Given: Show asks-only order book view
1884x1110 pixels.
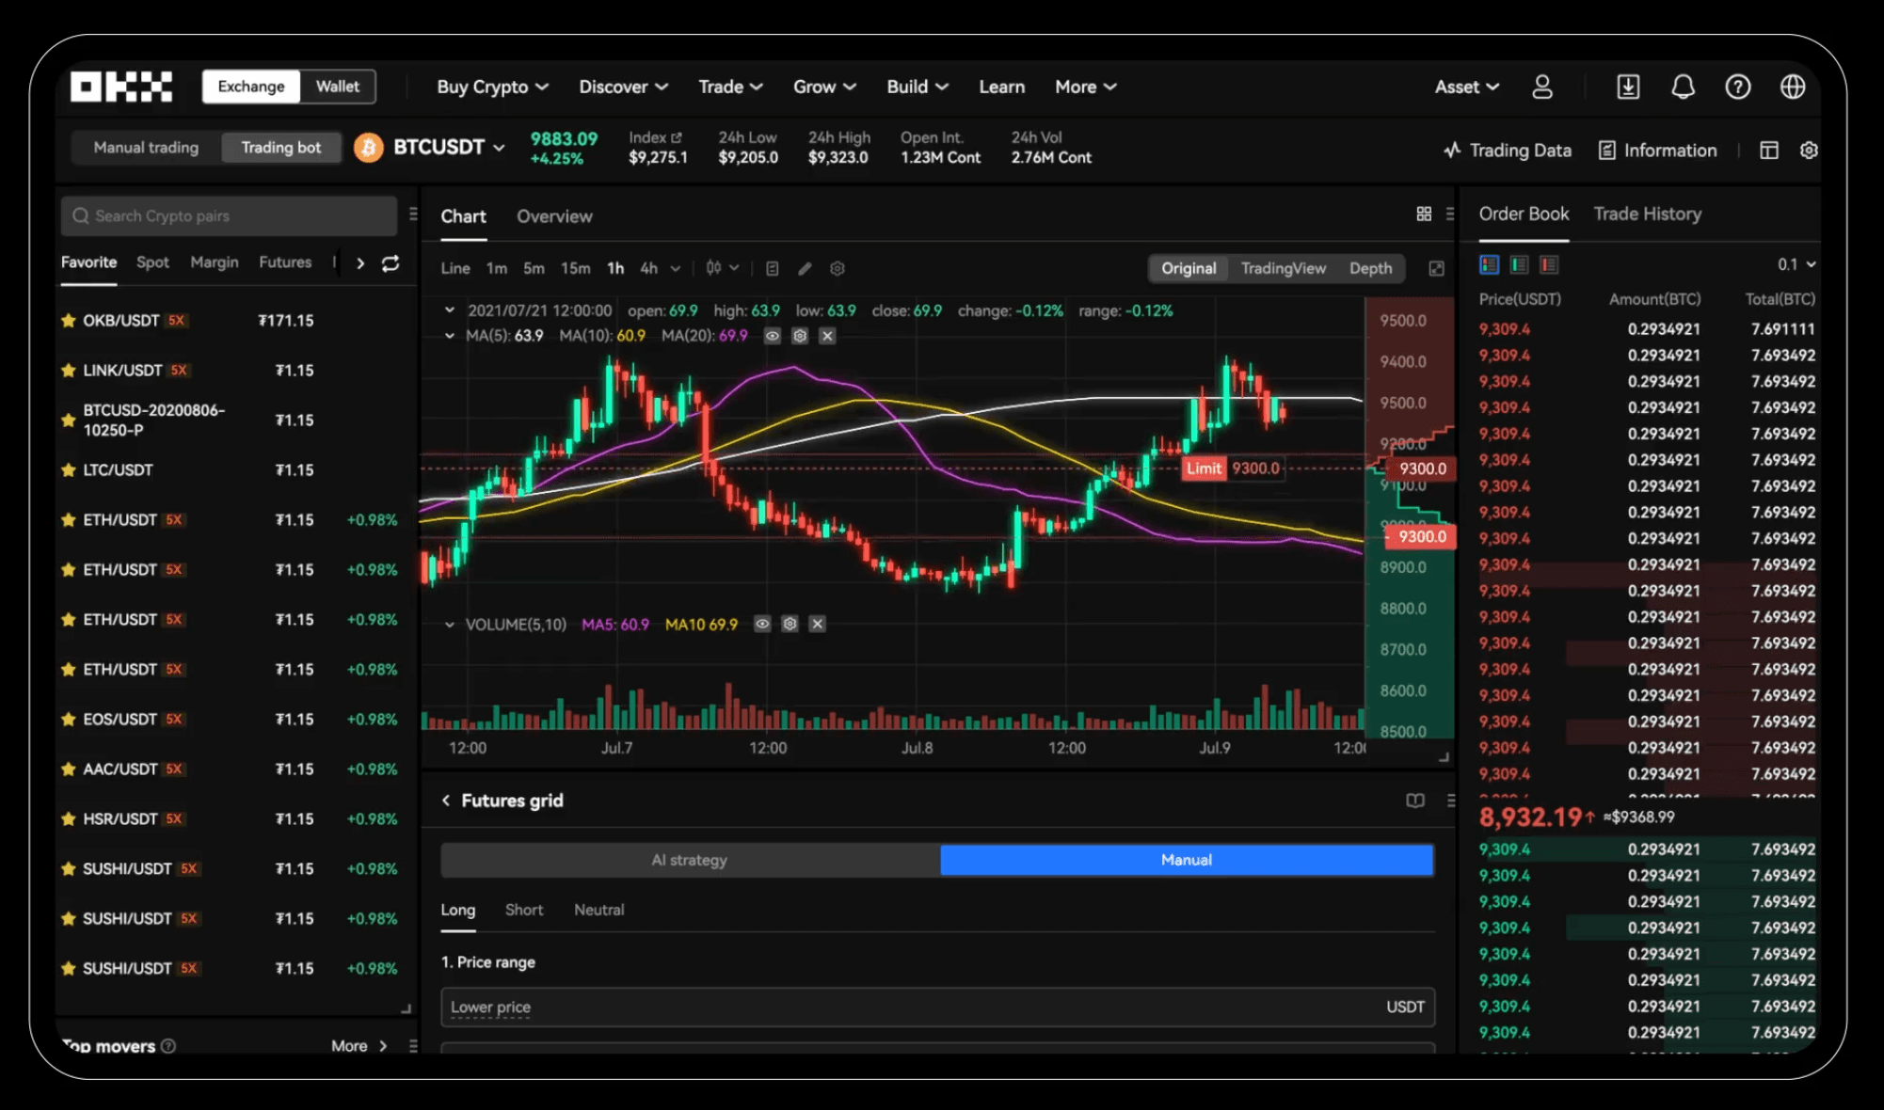Looking at the screenshot, I should (1549, 265).
